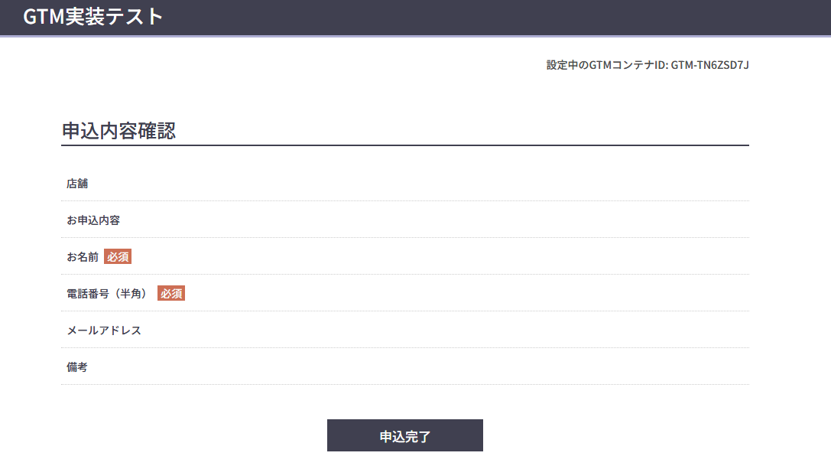The image size is (831, 469).
Task: Click the 申込内容確認 section heading
Action: click(118, 131)
